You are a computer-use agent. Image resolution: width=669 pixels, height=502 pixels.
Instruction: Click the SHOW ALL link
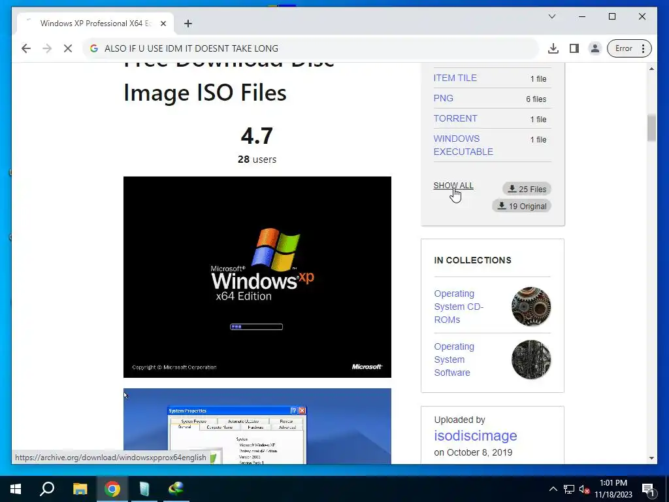tap(453, 186)
